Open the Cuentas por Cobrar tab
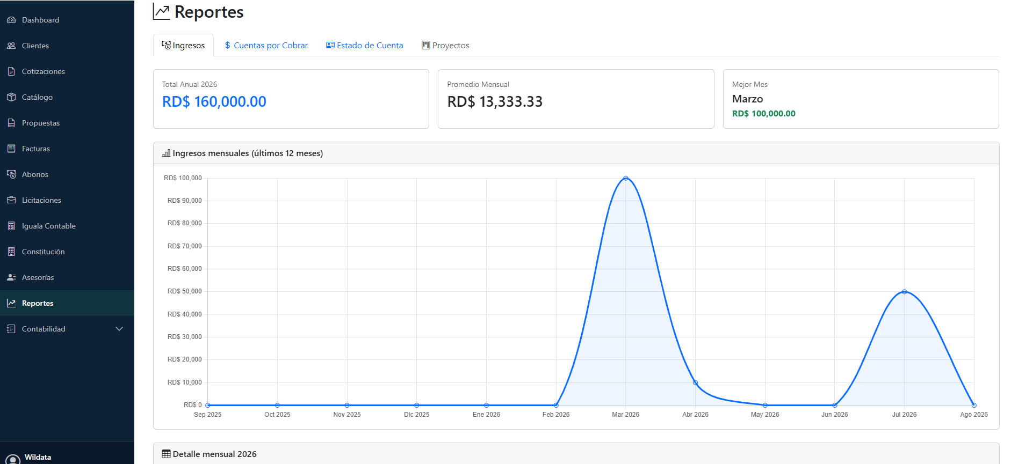This screenshot has height=464, width=1011. pyautogui.click(x=266, y=45)
